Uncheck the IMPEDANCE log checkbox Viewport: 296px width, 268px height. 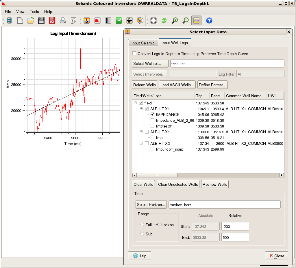[153, 115]
